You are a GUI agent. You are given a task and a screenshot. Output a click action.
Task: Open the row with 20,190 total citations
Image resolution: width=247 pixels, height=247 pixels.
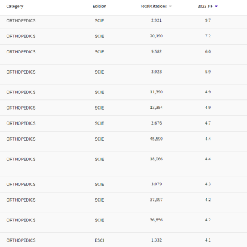coord(123,37)
